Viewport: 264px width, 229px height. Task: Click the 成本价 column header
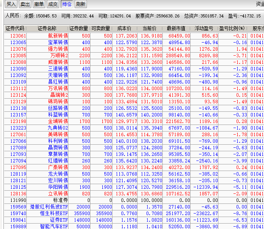click(124, 29)
